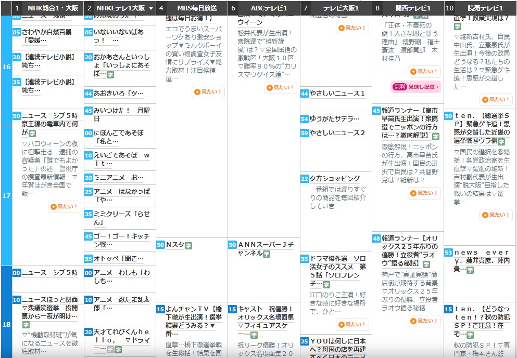Open あおきいろ program at 44
Image resolution: width=517 pixels, height=358 pixels.
(x=119, y=94)
